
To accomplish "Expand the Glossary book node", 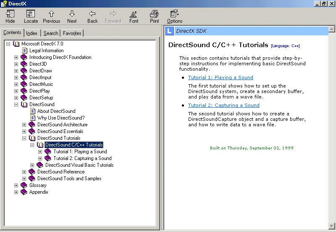I will 16,185.
